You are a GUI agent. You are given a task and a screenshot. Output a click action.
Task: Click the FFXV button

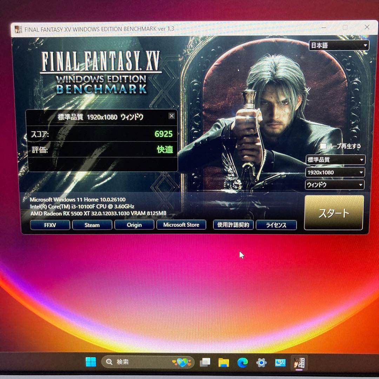click(x=50, y=225)
